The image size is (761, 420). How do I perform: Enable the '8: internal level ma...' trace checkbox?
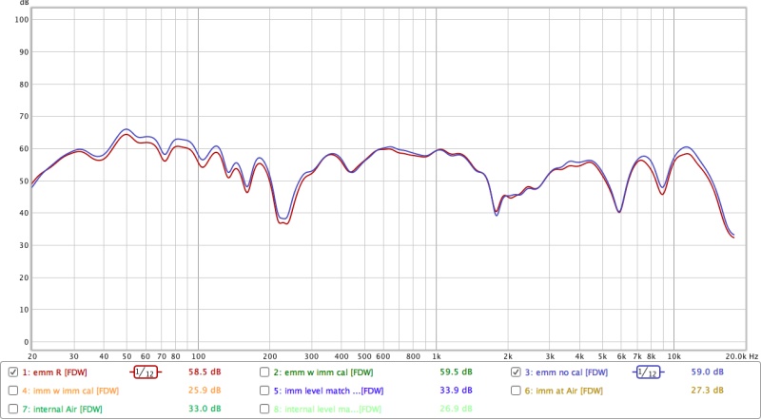pyautogui.click(x=264, y=409)
